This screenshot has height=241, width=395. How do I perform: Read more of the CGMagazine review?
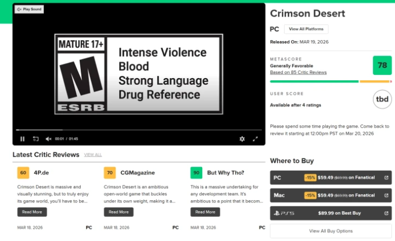(118, 212)
